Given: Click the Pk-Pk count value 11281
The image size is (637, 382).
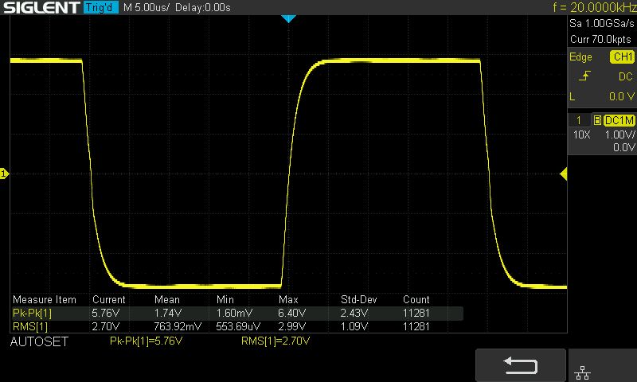Looking at the screenshot, I should tap(416, 313).
